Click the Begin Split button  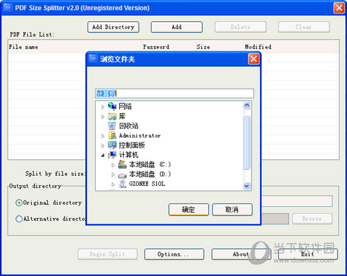coord(107,254)
